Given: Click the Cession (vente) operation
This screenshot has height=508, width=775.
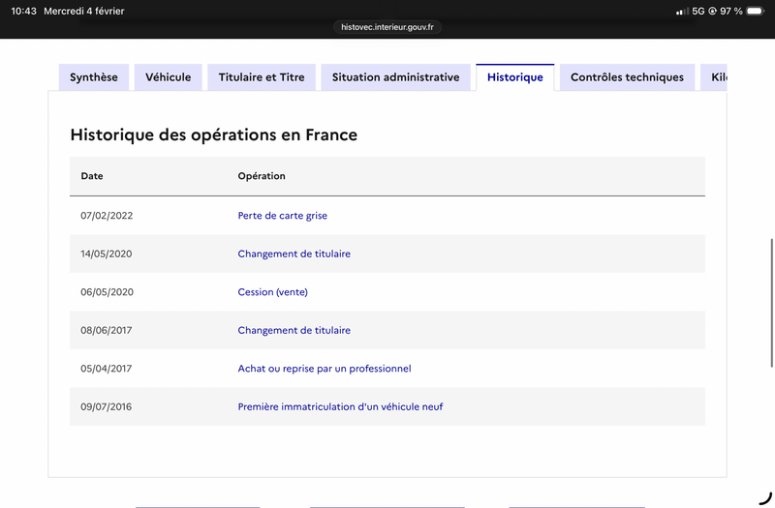Looking at the screenshot, I should pyautogui.click(x=272, y=292).
